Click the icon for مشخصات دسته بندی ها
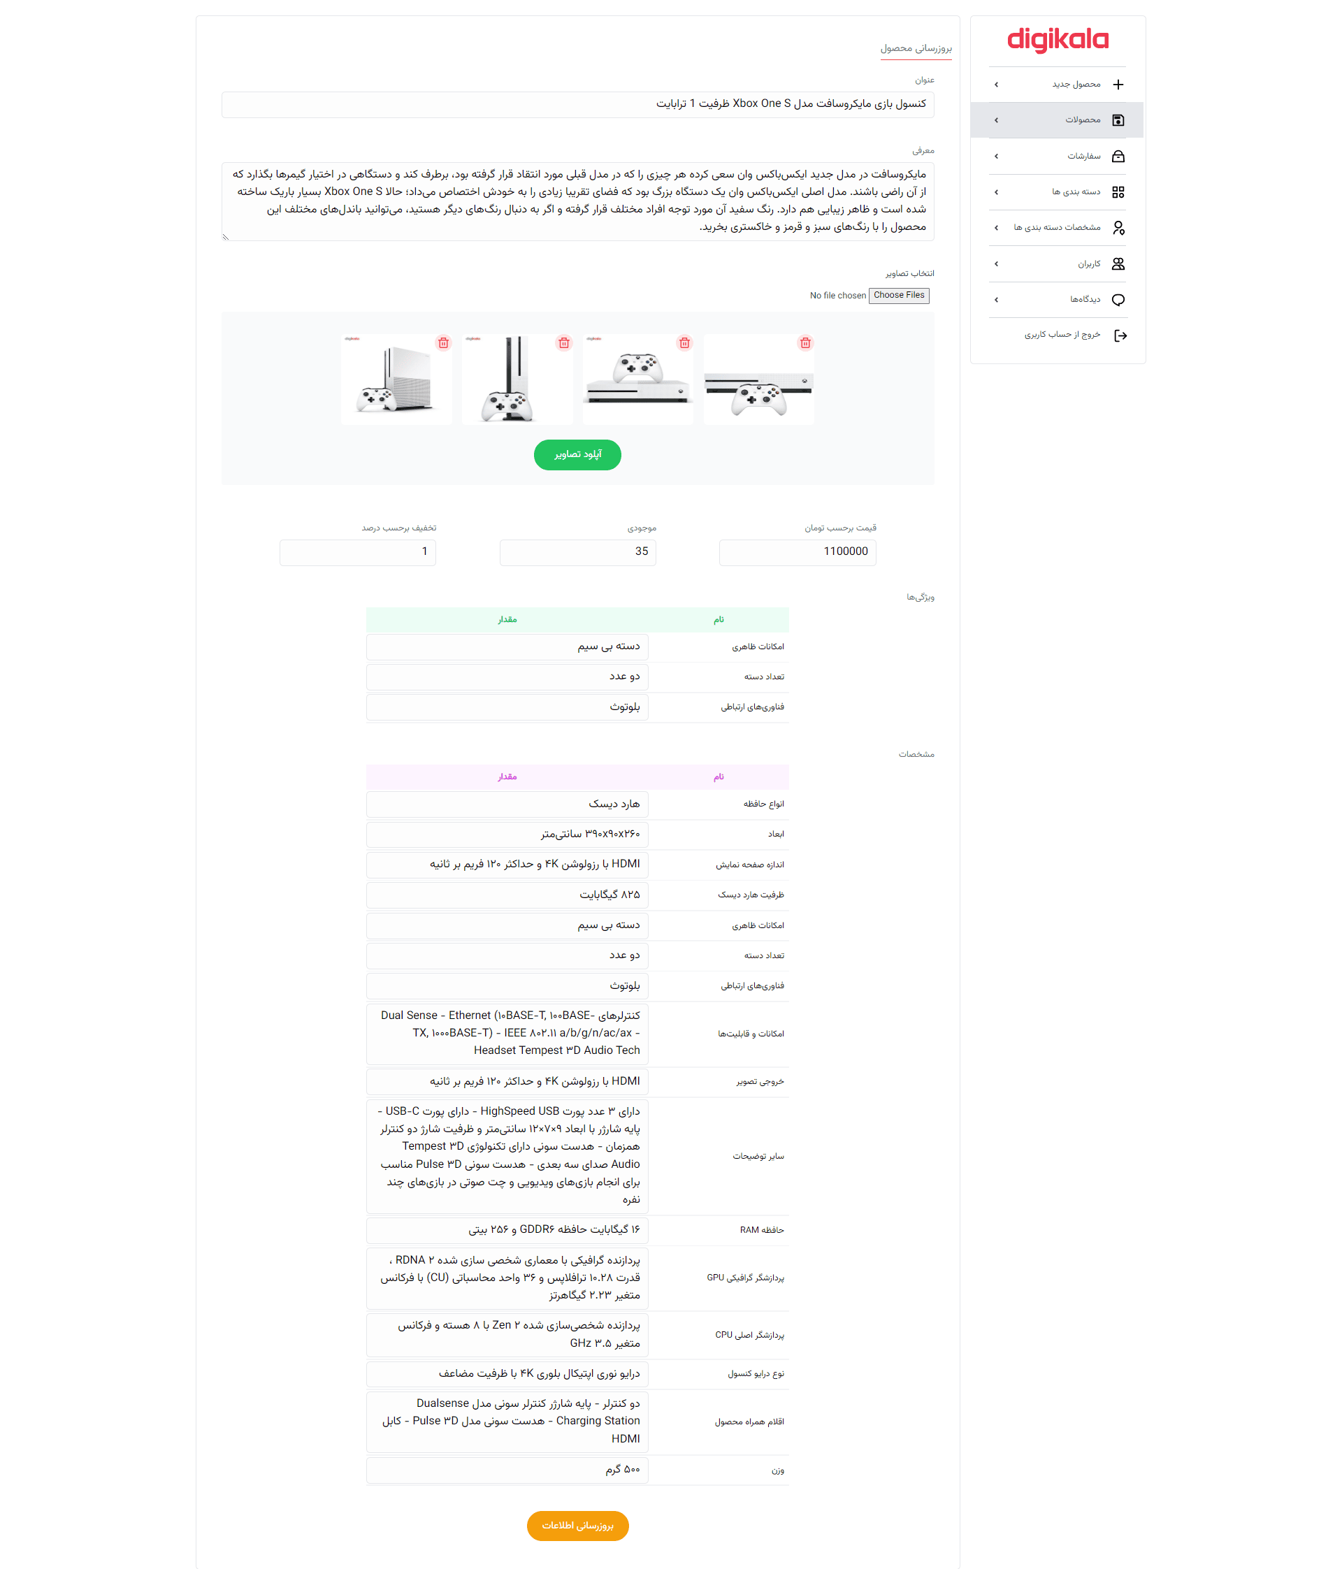 point(1118,227)
